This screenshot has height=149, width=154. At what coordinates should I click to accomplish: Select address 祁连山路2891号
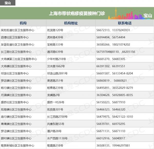pos(57,73)
